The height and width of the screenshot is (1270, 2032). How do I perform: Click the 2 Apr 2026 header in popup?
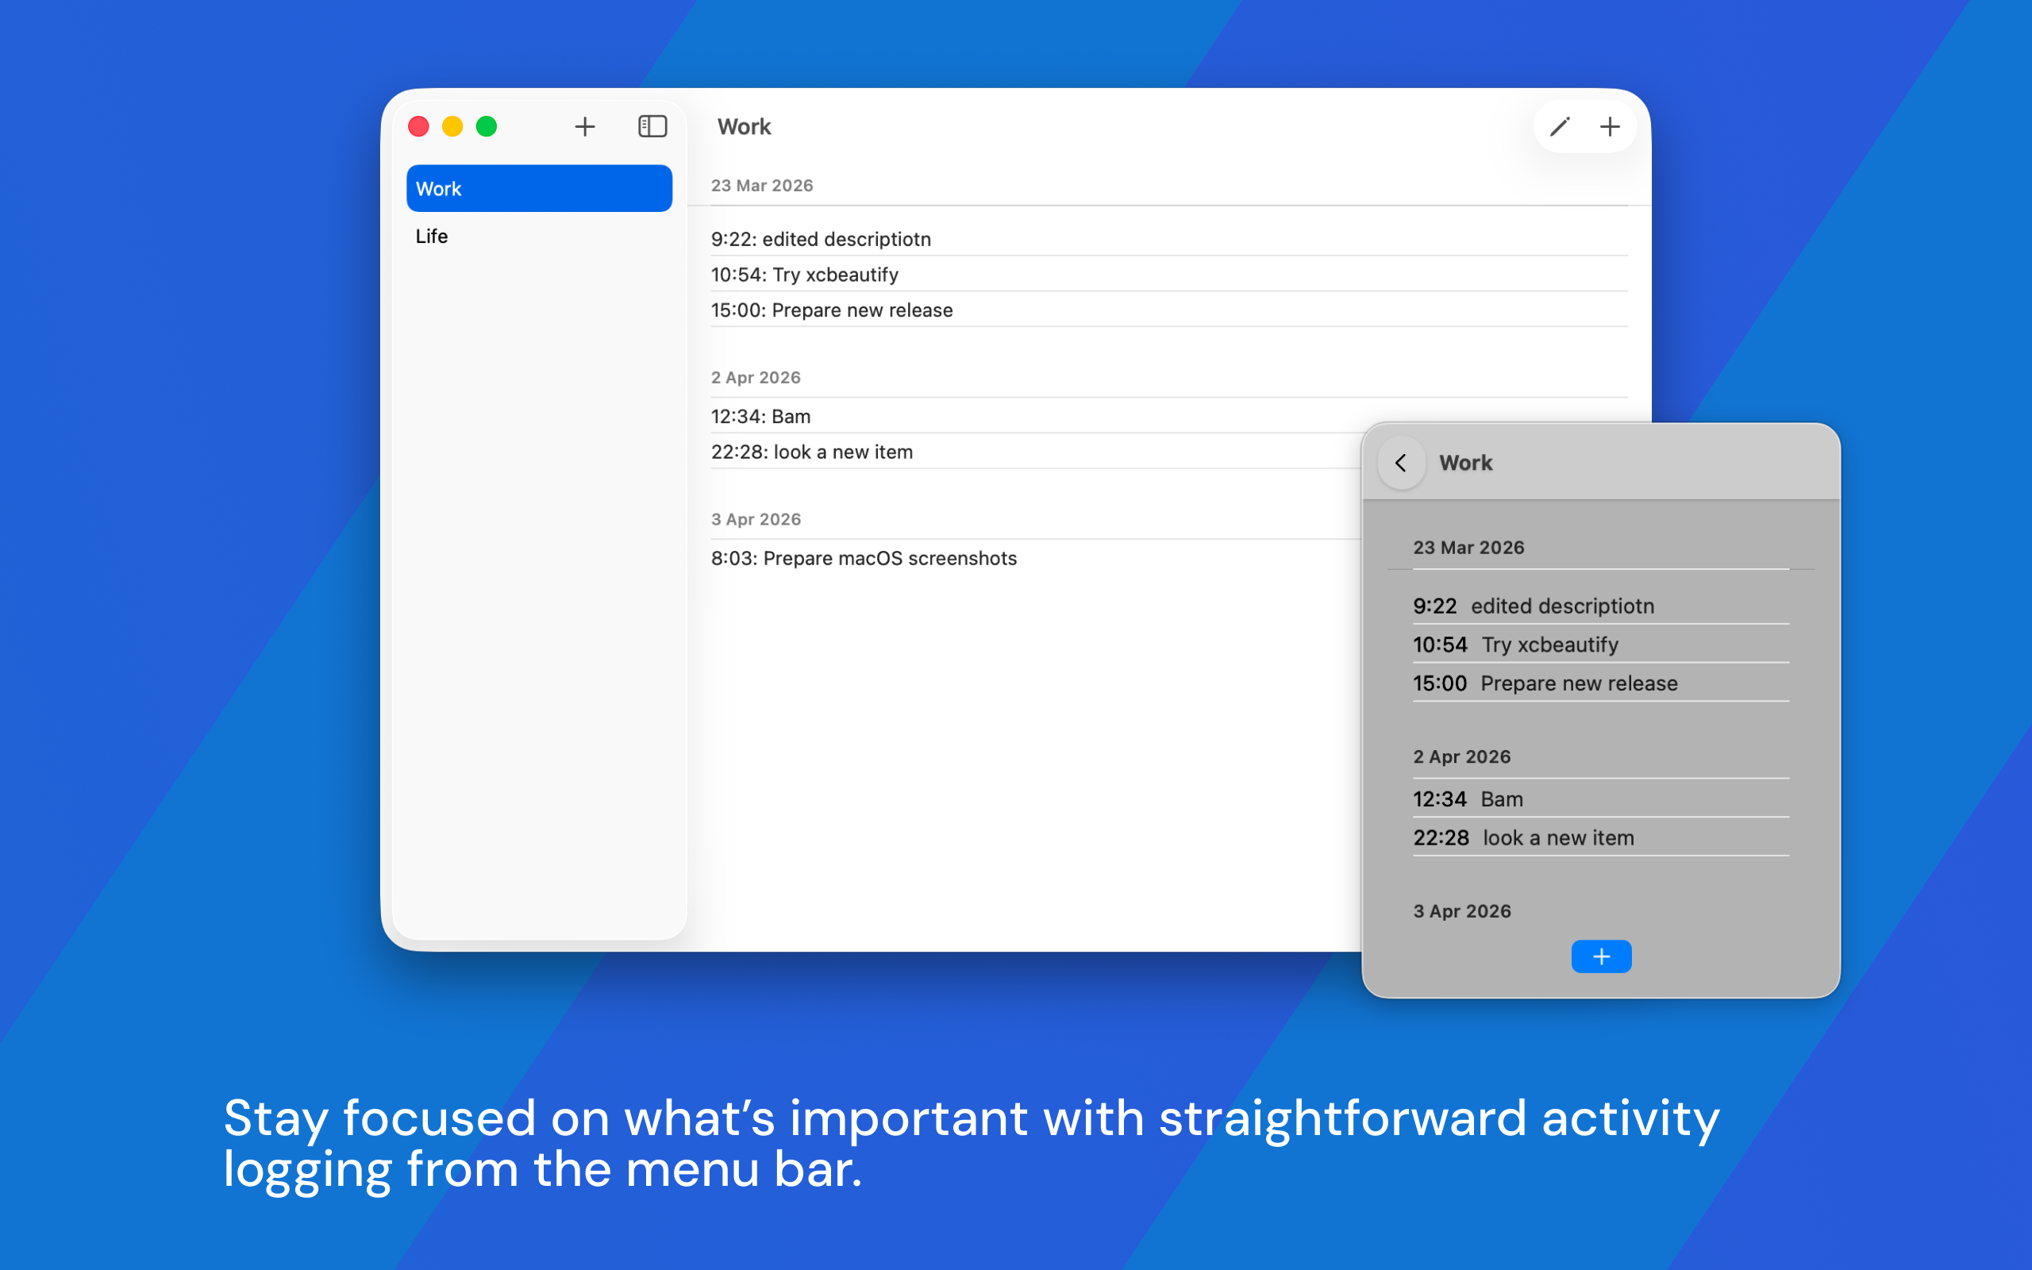[1462, 756]
